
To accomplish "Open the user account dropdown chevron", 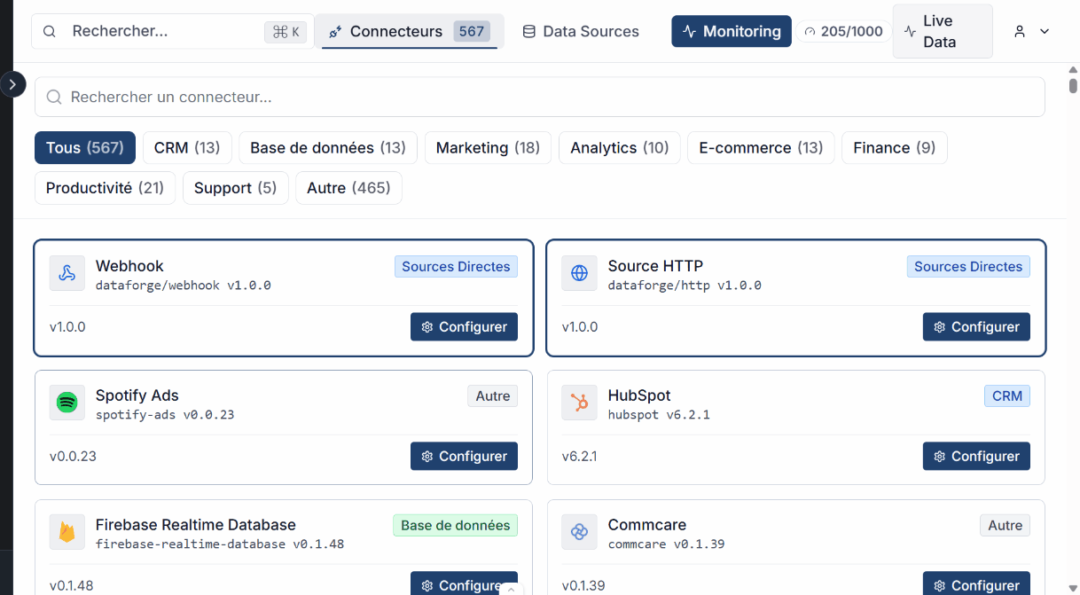I will [x=1044, y=30].
